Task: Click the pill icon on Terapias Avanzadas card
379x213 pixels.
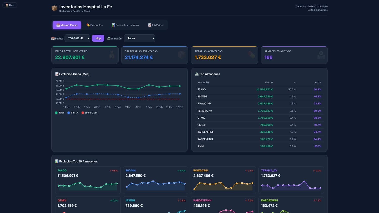Action: (251, 55)
